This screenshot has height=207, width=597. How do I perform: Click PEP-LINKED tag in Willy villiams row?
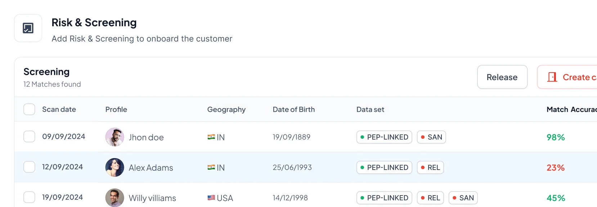coord(384,198)
